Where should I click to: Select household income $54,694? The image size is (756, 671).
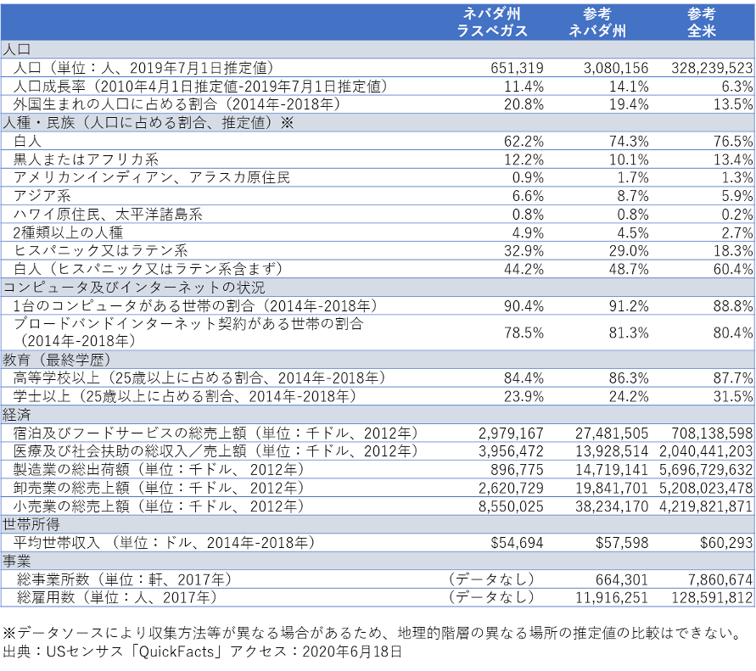[x=517, y=543]
